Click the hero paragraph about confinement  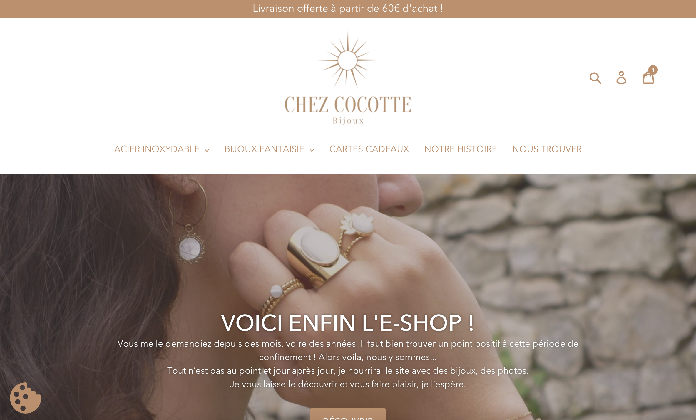tap(348, 364)
